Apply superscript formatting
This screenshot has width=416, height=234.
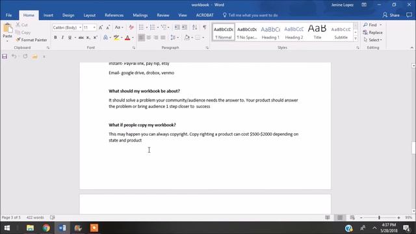(x=96, y=38)
